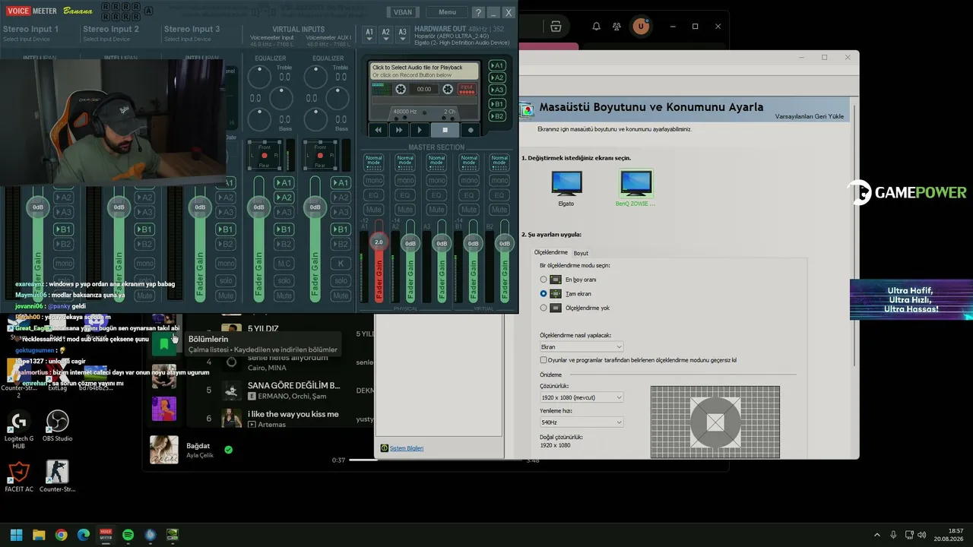
Task: Open File Explorer from the taskbar
Action: click(x=39, y=535)
